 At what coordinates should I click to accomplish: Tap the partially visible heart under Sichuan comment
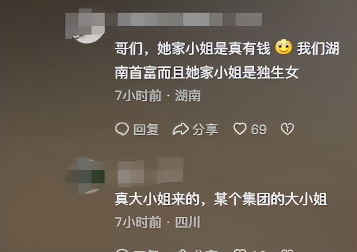pyautogui.click(x=240, y=250)
